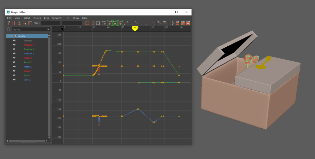This screenshot has height=159, width=315.
Task: Apply Spline tangents icon
Action: click(126, 23)
